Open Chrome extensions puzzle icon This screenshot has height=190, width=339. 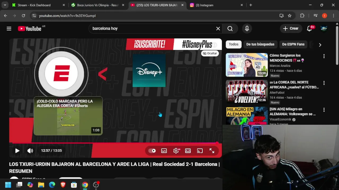tap(302, 16)
